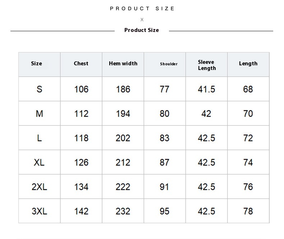Click the Shoulder column header
The height and width of the screenshot is (239, 284).
[169, 64]
